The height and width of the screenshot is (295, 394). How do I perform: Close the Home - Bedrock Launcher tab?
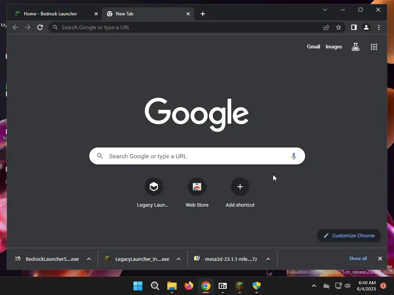(x=96, y=14)
